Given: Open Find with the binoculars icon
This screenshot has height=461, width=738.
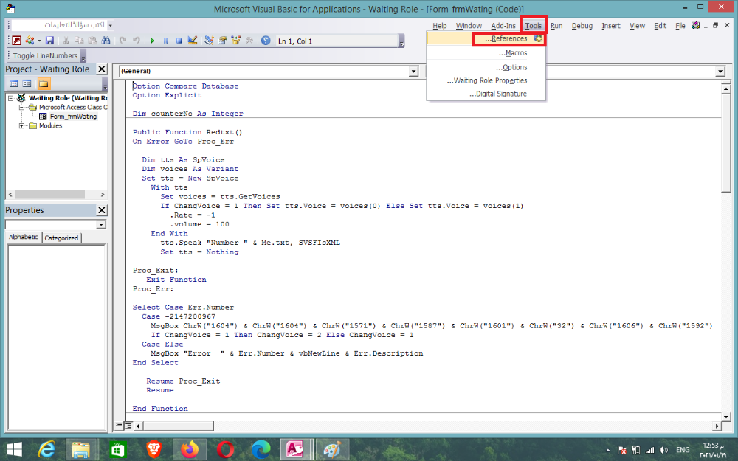Looking at the screenshot, I should point(106,41).
